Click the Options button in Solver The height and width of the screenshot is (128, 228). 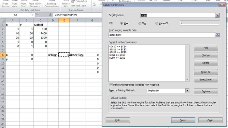[x=206, y=91]
